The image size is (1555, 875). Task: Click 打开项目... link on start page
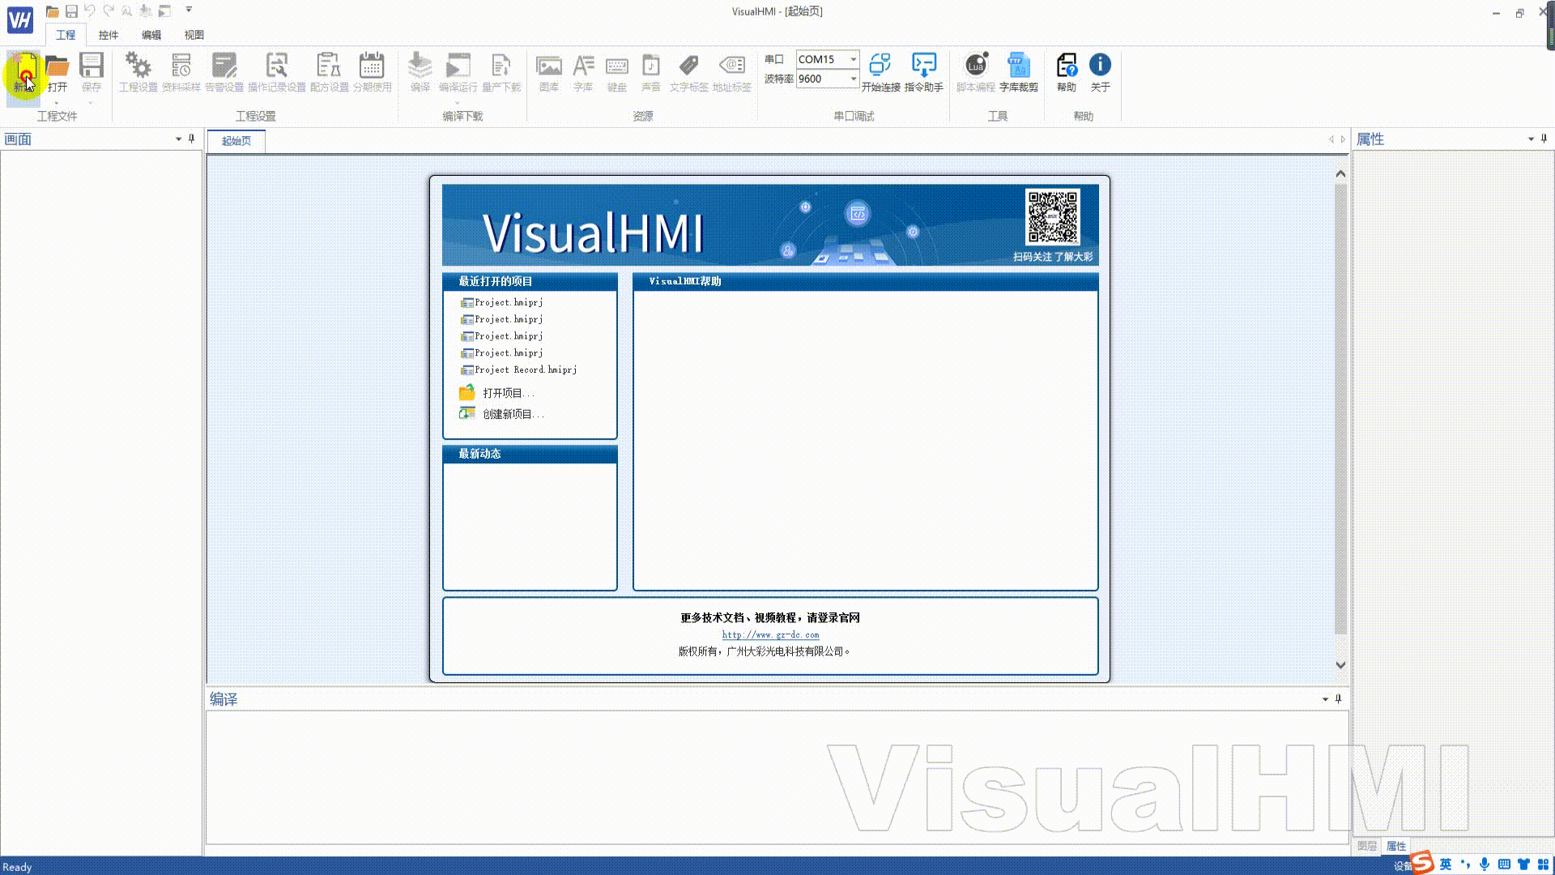pyautogui.click(x=508, y=393)
